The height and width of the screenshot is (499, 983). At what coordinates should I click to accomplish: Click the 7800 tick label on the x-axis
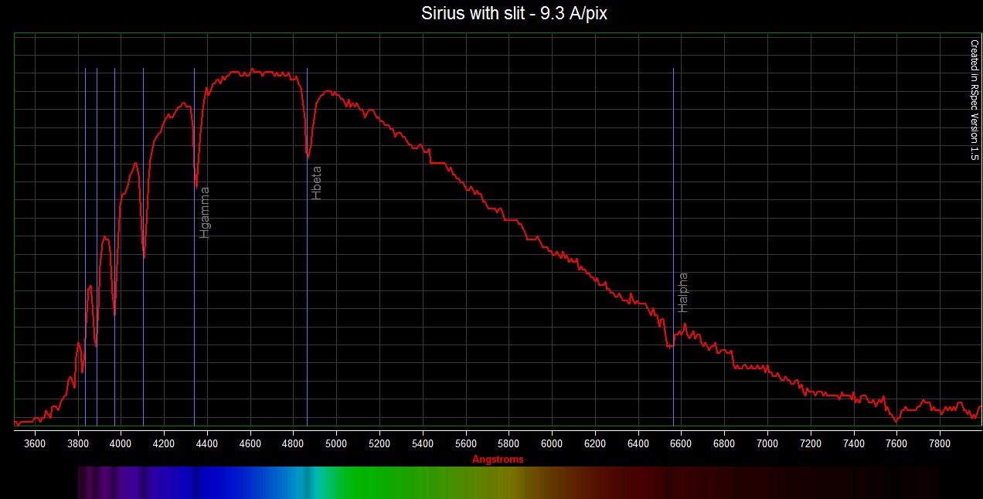coord(940,443)
